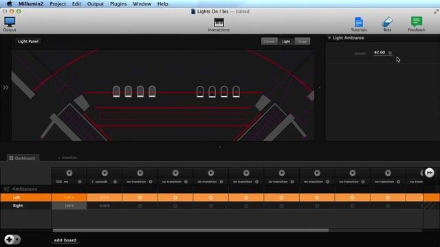This screenshot has width=440, height=247.
Task: Open the Project menu
Action: pos(58,3)
